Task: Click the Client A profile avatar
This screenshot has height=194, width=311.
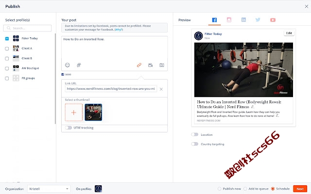Action: (16, 48)
